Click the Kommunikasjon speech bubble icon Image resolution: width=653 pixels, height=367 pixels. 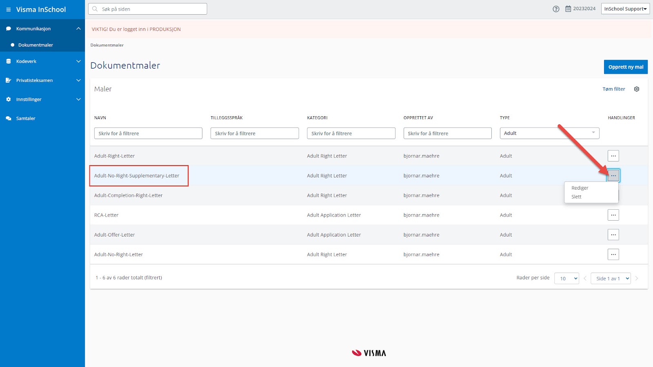8,29
